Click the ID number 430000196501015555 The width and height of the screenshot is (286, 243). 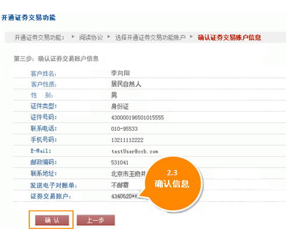click(138, 117)
